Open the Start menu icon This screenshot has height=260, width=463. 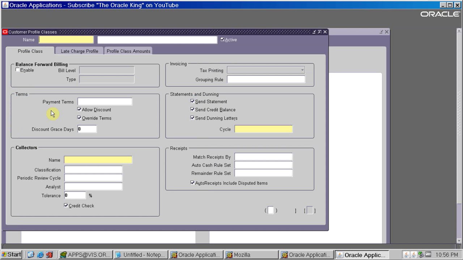(12, 255)
